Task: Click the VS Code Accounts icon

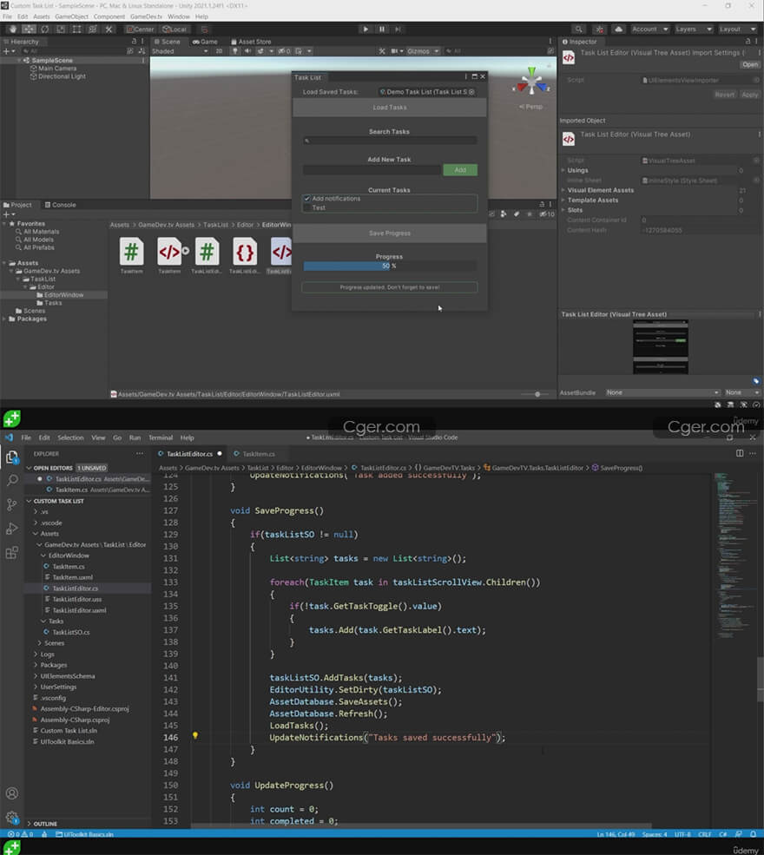Action: 12,793
